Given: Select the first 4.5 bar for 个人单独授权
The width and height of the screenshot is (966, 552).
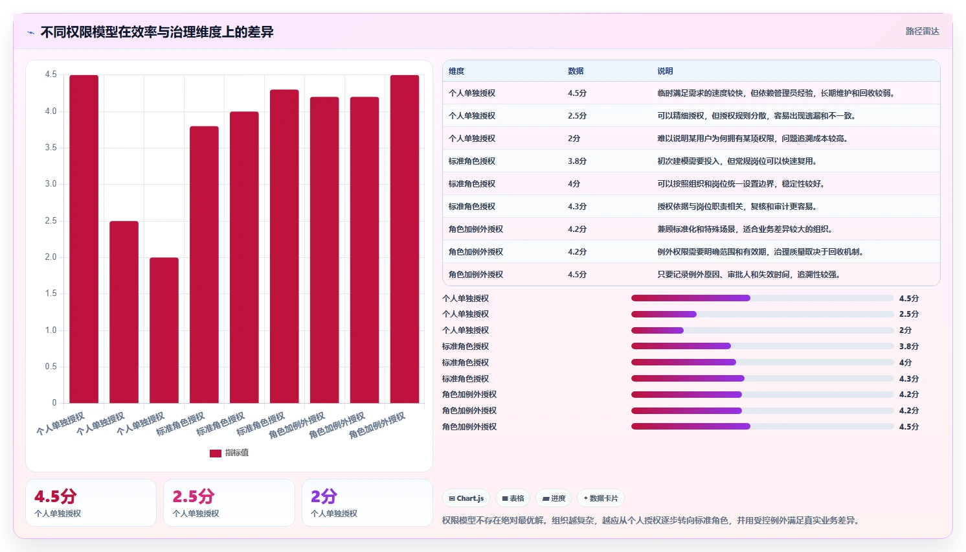Looking at the screenshot, I should pos(84,239).
